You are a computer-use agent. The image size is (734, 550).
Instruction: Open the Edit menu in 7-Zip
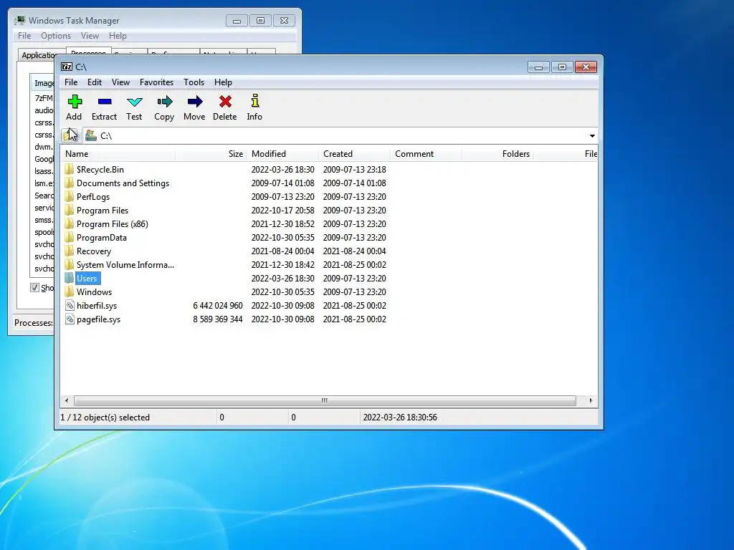(x=95, y=82)
